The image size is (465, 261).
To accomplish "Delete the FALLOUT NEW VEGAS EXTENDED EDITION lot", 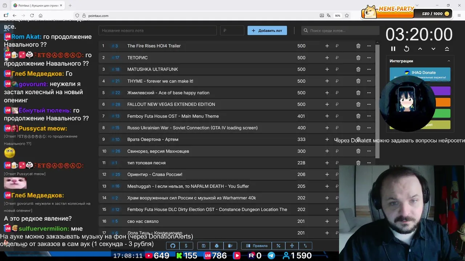I will pos(358,104).
